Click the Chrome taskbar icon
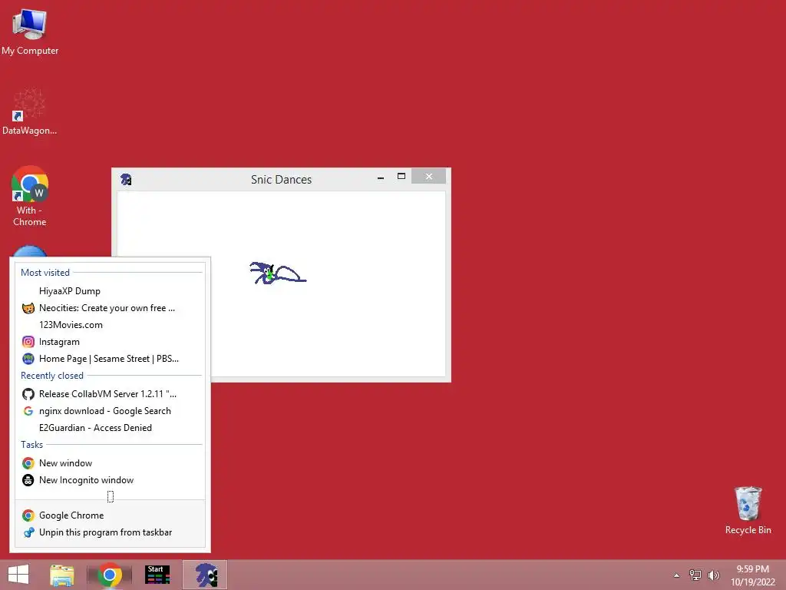The height and width of the screenshot is (590, 786). [110, 575]
